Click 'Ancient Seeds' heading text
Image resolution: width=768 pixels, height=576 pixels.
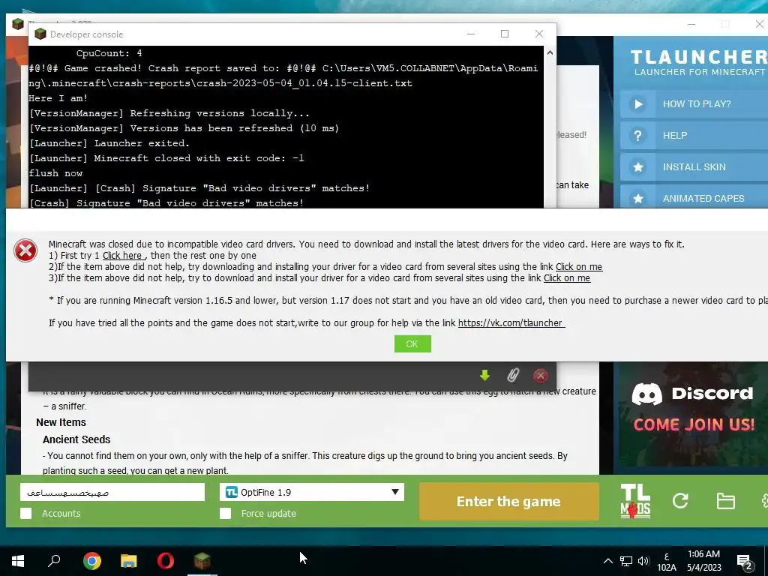pos(76,439)
